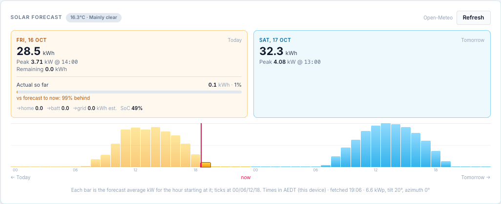Click the Refresh button
Viewport: 501px width, 204px height.
tap(473, 18)
